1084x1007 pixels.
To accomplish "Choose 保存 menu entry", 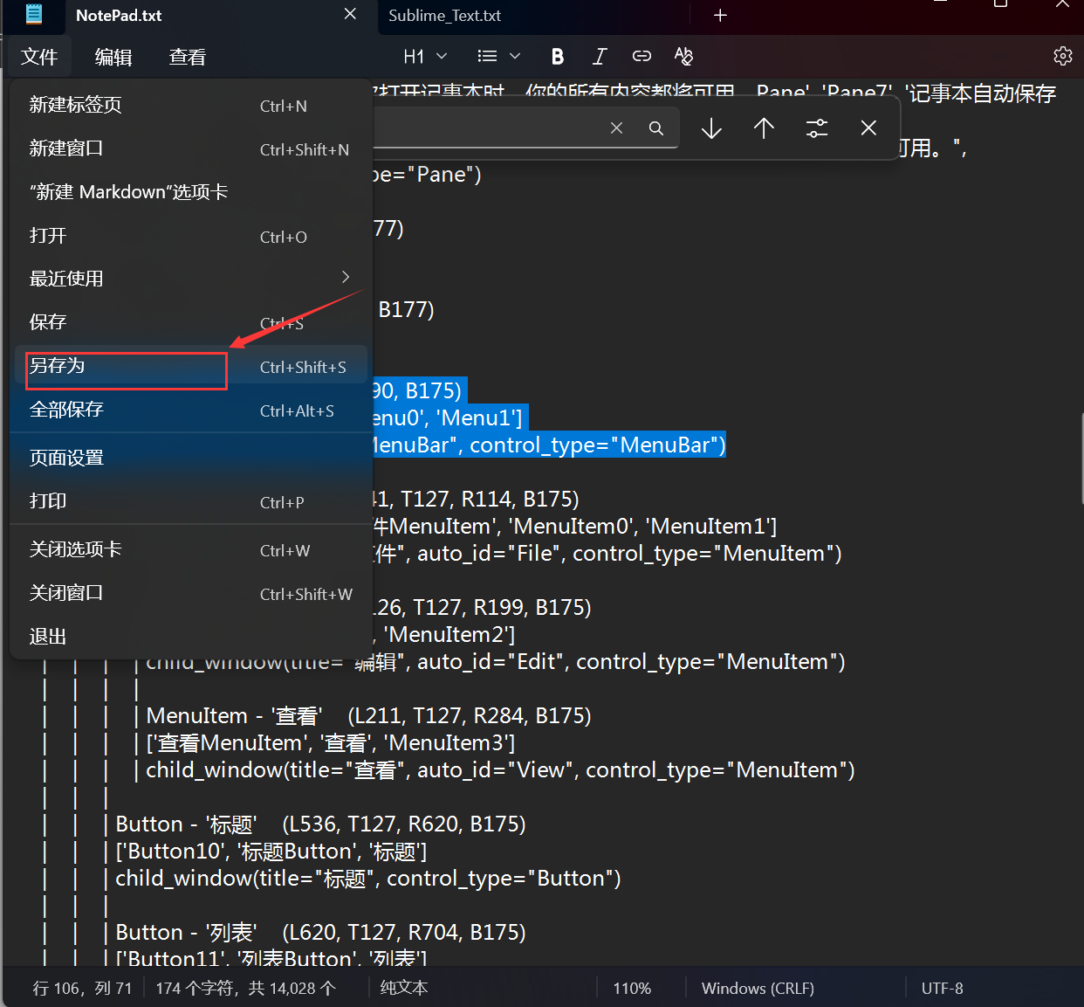I will pyautogui.click(x=191, y=322).
